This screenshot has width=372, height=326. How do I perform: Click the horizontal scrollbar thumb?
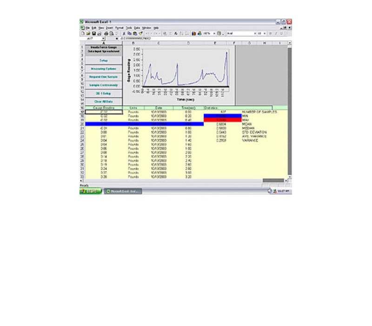point(273,181)
